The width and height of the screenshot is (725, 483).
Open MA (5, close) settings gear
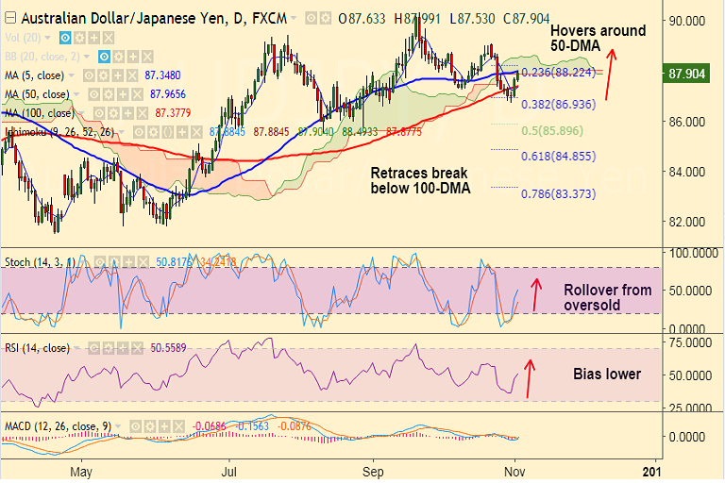pos(103,75)
